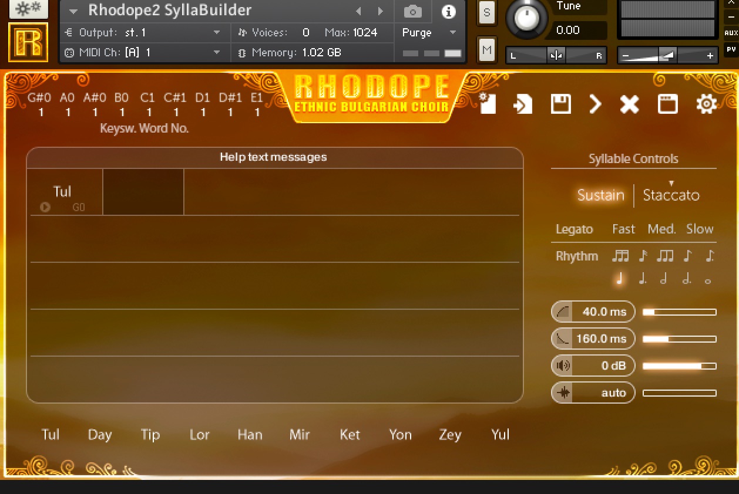The image size is (739, 494).
Task: Click the Han syllable
Action: [x=250, y=435]
